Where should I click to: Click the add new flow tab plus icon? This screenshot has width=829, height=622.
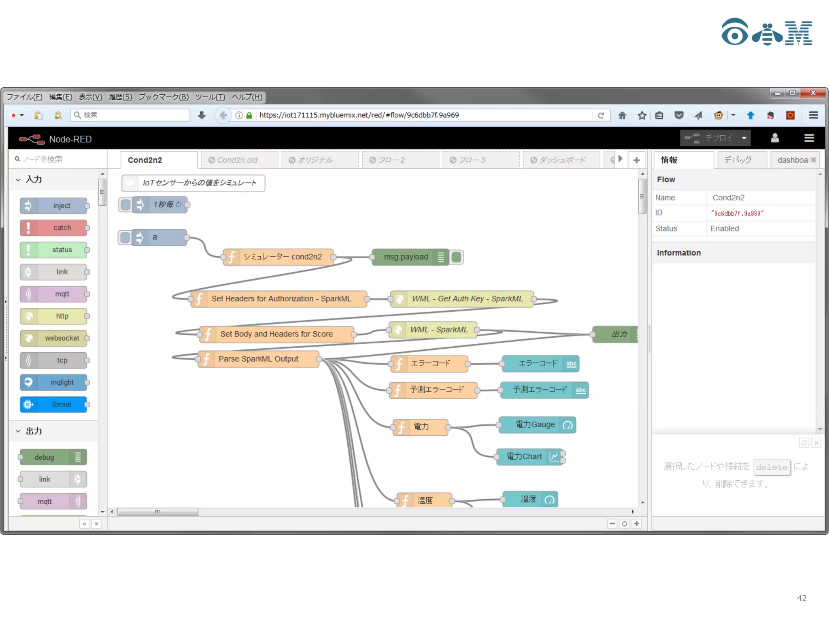click(x=636, y=160)
